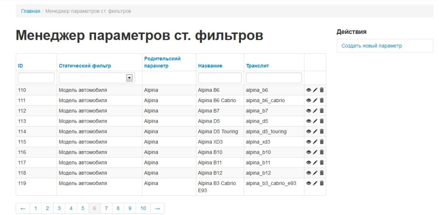Open pagination page 3

[x=59, y=208]
